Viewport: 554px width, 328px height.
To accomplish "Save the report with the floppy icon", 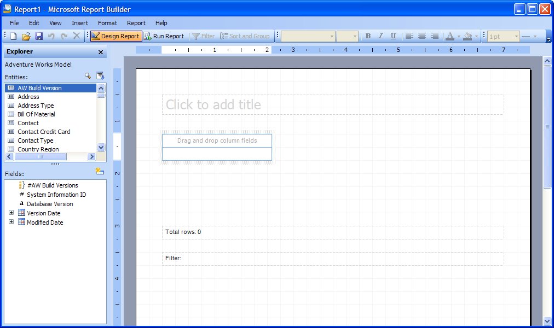I will (39, 36).
